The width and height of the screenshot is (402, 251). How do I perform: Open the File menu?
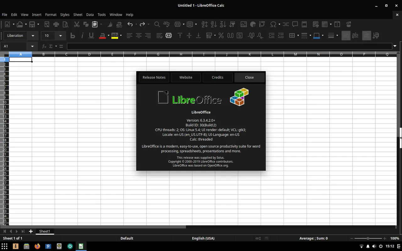[4, 14]
